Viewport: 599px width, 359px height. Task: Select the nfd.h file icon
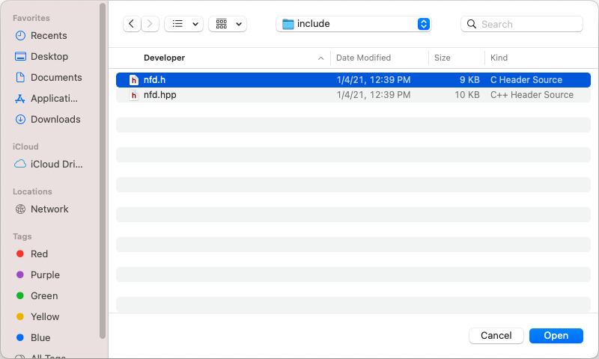tap(134, 80)
